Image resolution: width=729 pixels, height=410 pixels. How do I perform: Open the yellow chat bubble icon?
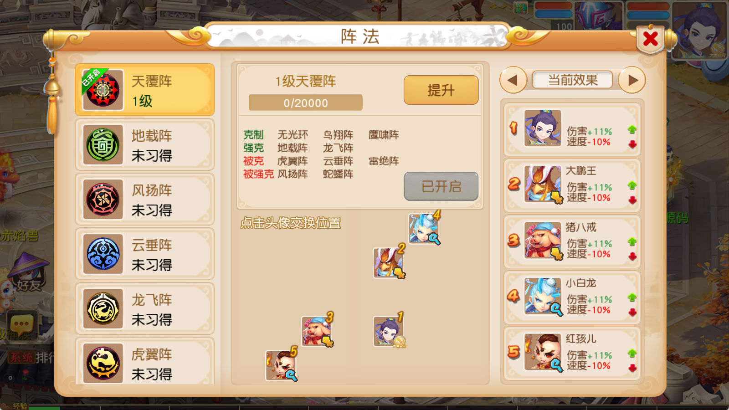(x=22, y=324)
